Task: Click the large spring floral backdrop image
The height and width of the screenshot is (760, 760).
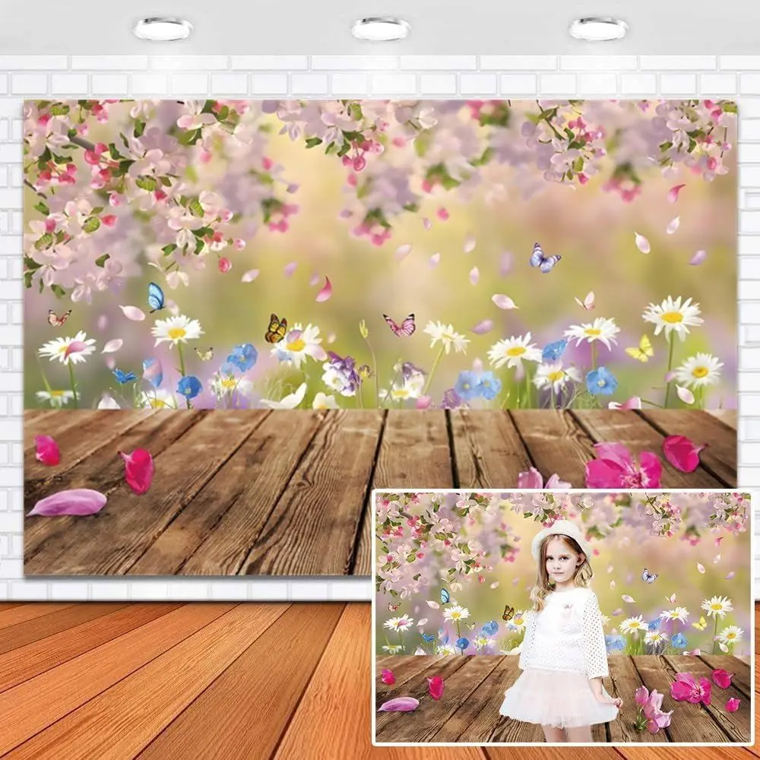Action: tap(381, 337)
